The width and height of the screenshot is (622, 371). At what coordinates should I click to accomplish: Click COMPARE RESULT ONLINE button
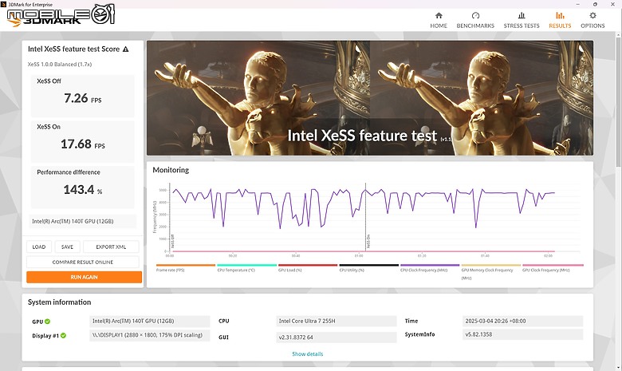(x=82, y=262)
